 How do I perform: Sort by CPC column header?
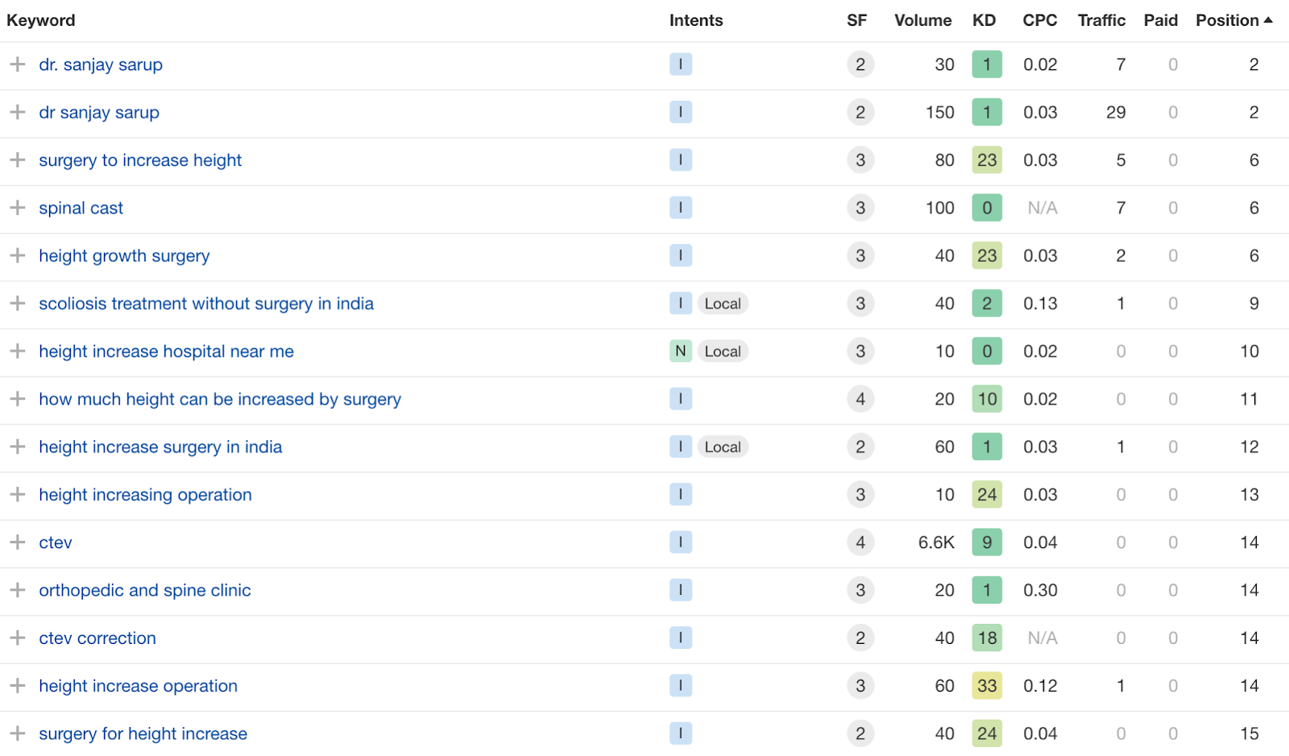tap(1040, 20)
